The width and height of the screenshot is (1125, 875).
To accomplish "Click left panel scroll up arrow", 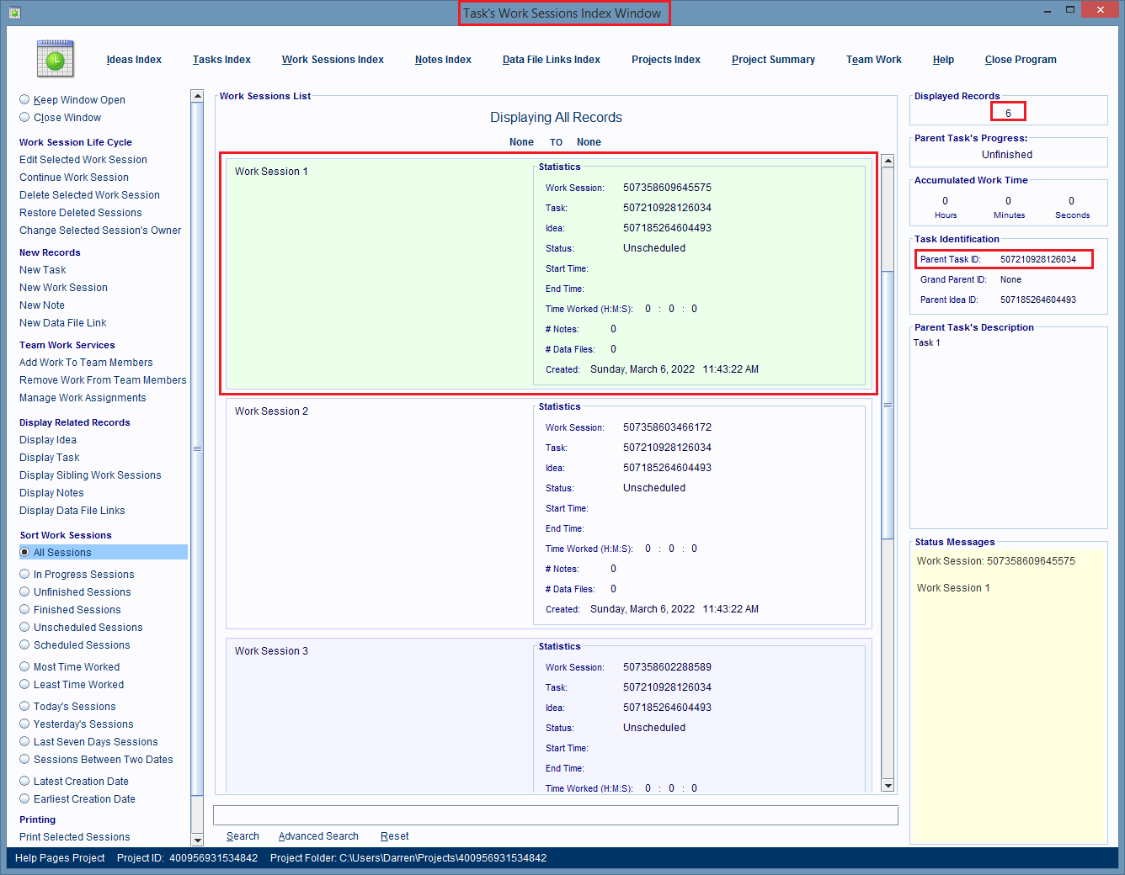I will pyautogui.click(x=197, y=96).
